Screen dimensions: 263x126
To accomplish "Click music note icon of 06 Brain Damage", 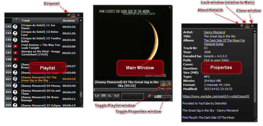I will 15,99.
